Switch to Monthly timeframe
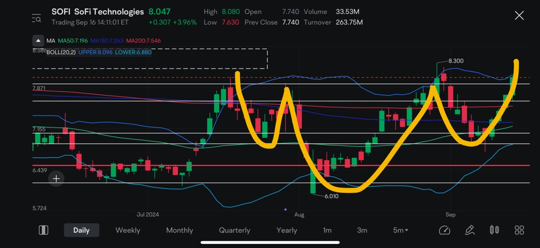540x248 pixels. pyautogui.click(x=180, y=230)
